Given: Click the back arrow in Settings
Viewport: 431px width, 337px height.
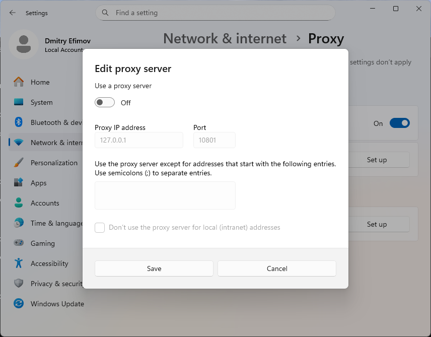Looking at the screenshot, I should [x=13, y=13].
